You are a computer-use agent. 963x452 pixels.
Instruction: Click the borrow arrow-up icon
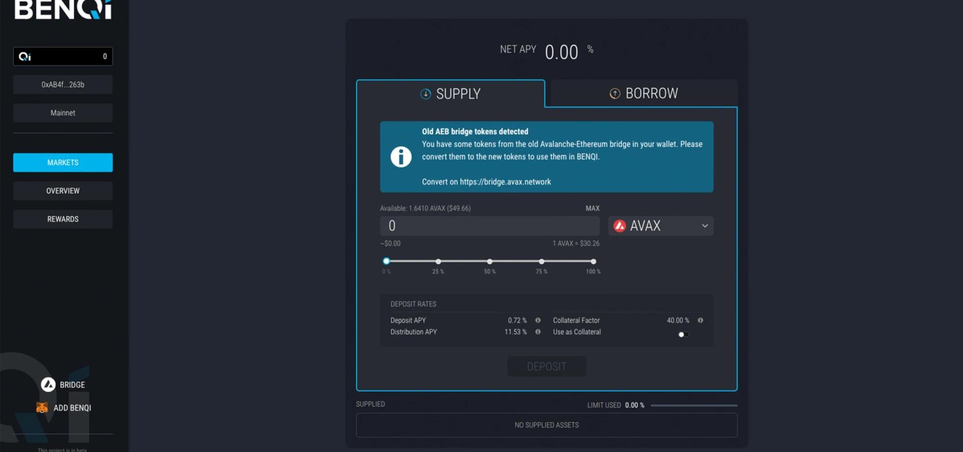pos(615,93)
